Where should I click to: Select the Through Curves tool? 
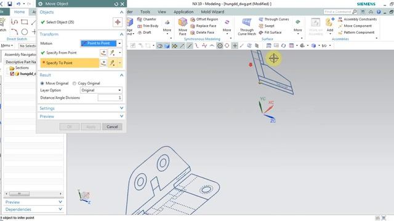pyautogui.click(x=274, y=19)
